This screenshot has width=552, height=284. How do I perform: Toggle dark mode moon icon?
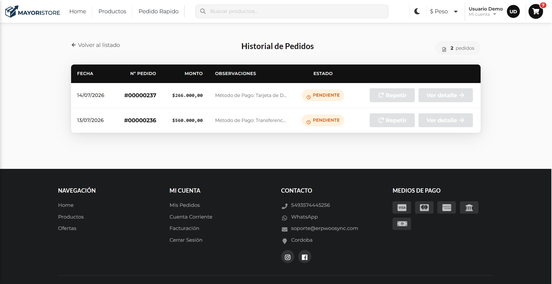417,11
